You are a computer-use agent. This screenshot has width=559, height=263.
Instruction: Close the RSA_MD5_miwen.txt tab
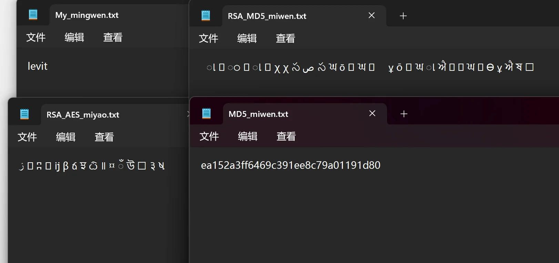point(372,15)
